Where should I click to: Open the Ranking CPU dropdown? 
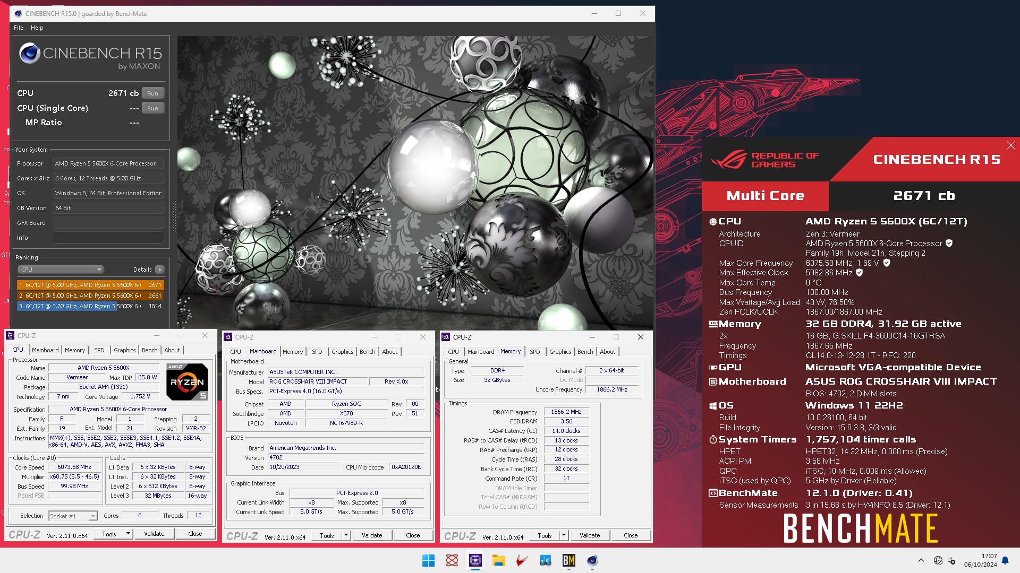[x=61, y=270]
